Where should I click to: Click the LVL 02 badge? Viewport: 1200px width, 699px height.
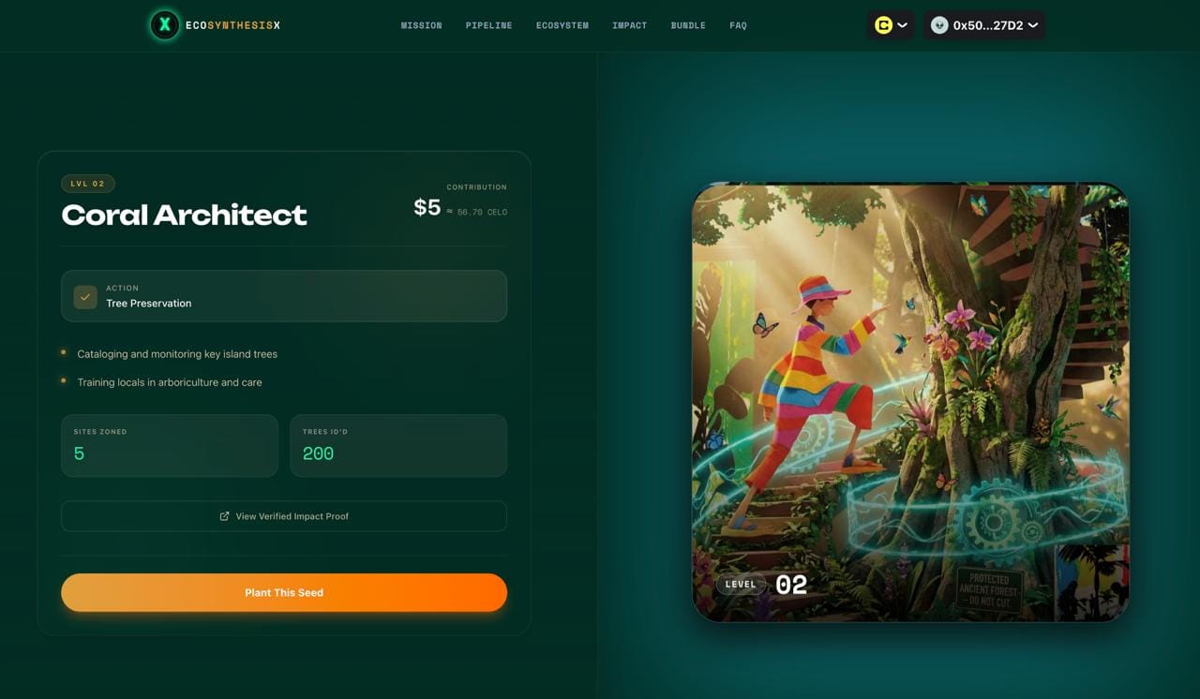pyautogui.click(x=88, y=184)
